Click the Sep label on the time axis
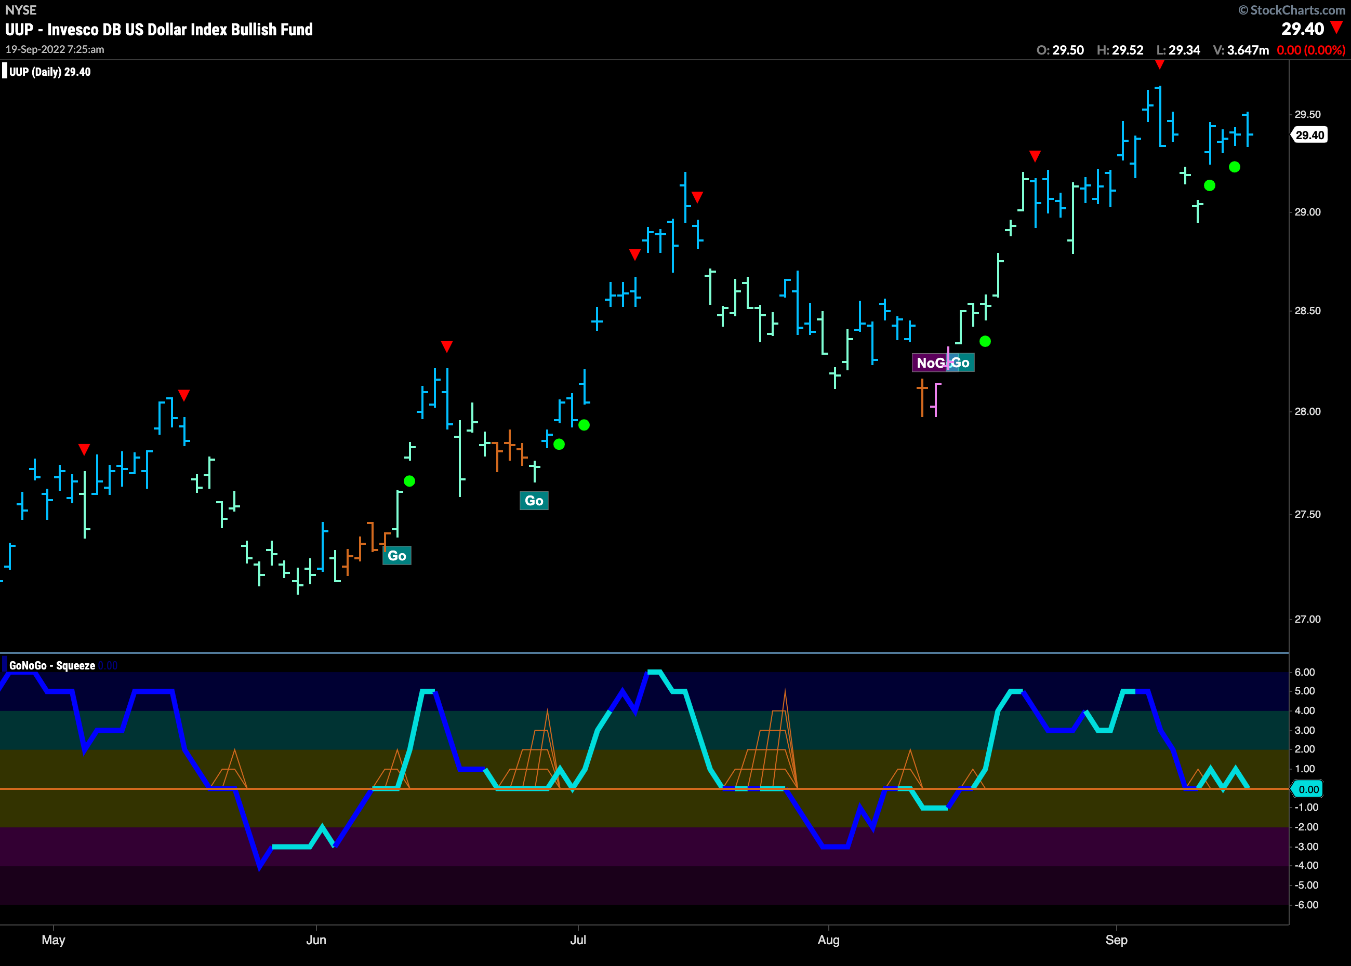This screenshot has width=1351, height=966. [x=1117, y=940]
